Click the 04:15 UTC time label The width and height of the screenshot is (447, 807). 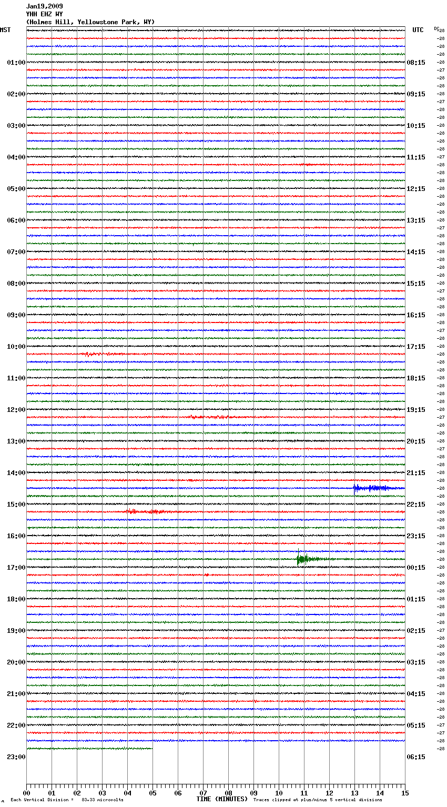click(x=416, y=694)
